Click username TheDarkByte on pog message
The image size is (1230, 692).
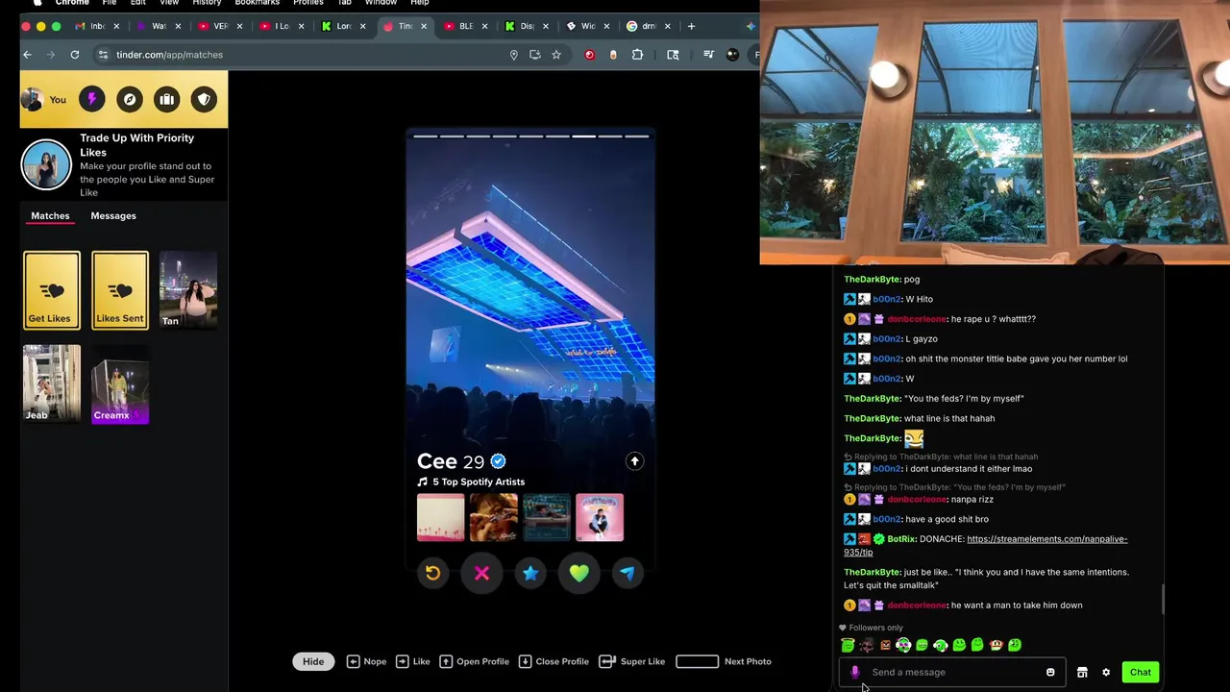873,279
